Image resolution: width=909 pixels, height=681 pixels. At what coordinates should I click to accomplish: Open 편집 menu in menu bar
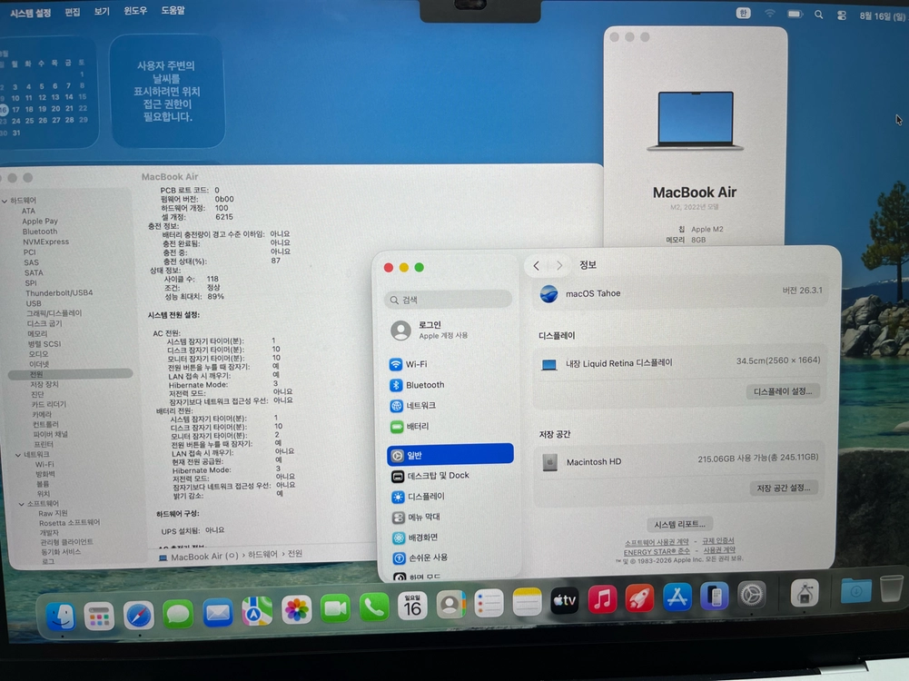(x=73, y=12)
